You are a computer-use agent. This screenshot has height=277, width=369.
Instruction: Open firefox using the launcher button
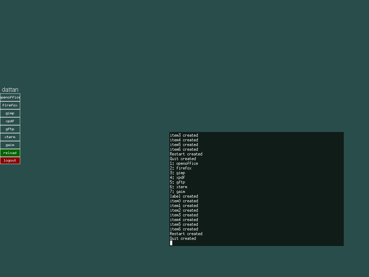click(x=10, y=105)
